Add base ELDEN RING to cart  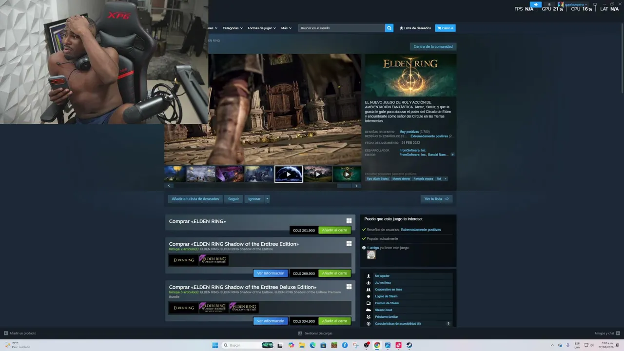click(334, 230)
